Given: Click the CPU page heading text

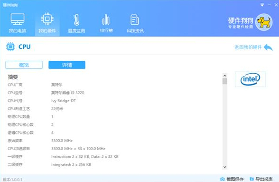Looking at the screenshot, I should (25, 47).
